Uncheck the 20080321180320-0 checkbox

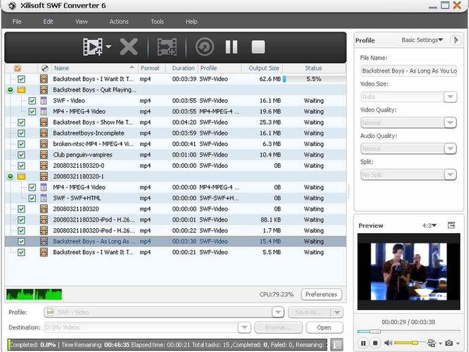[21, 166]
